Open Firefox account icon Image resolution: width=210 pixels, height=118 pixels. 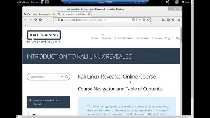[173, 20]
